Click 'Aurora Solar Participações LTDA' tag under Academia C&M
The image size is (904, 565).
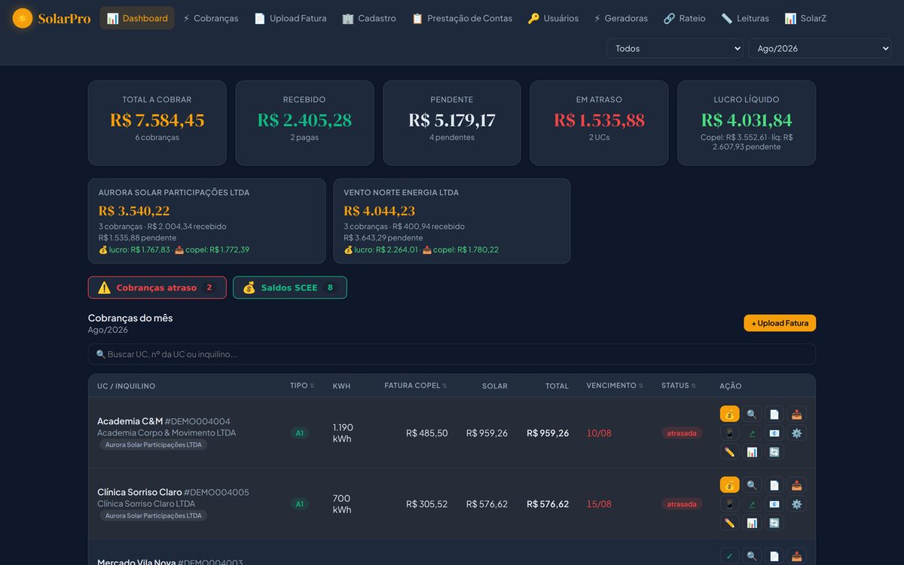click(x=154, y=444)
